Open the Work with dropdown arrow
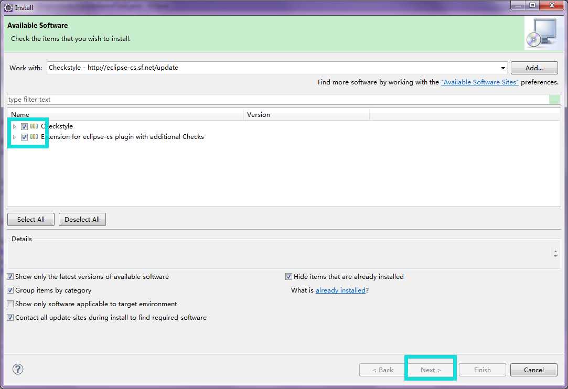This screenshot has width=568, height=389. pyautogui.click(x=503, y=68)
